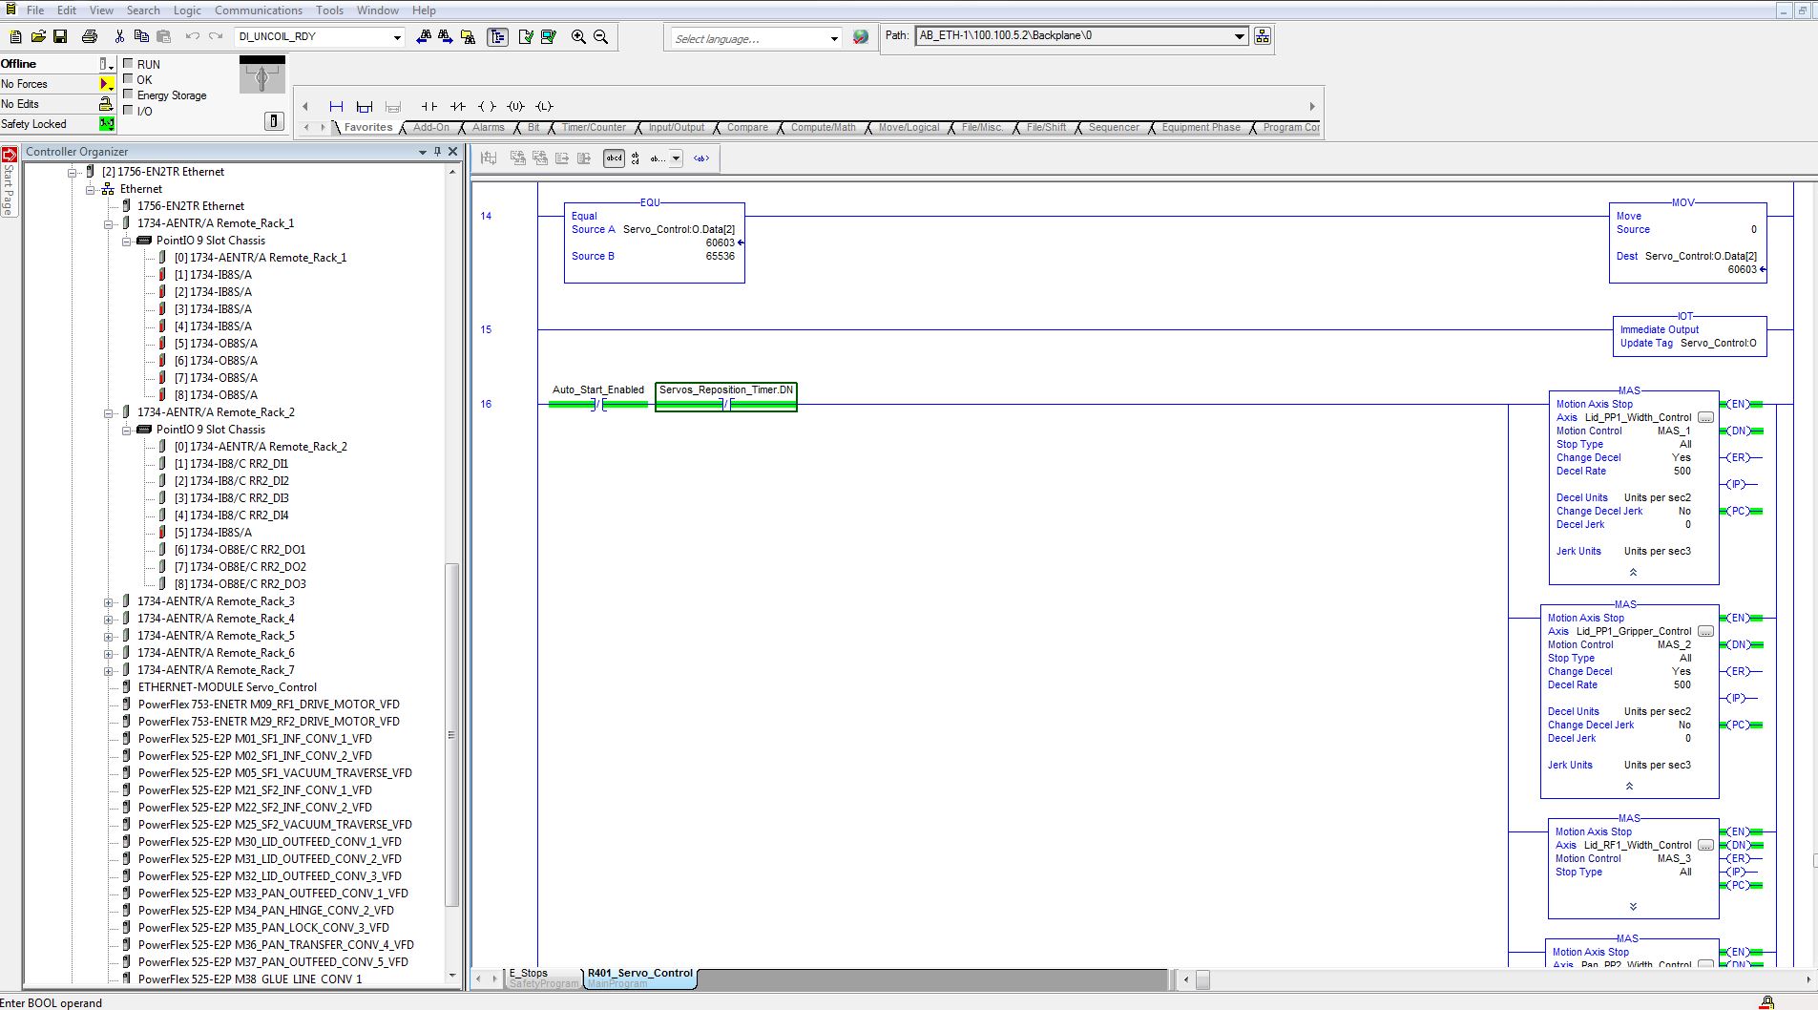Select ETHERNET-MODULE Servo_Control in tree
Screen dimensions: 1818x1010
pos(227,687)
